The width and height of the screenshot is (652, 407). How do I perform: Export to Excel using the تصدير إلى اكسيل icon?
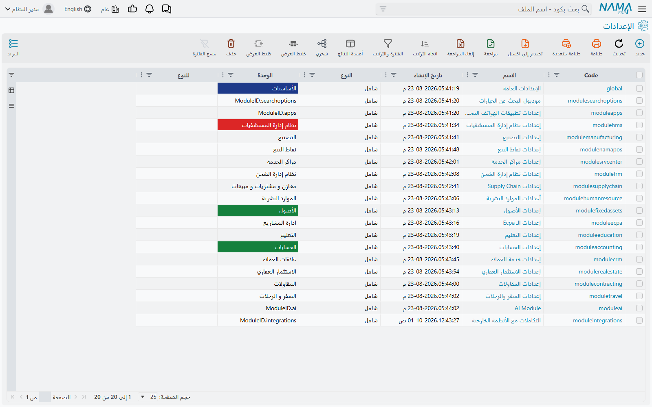pos(525,44)
